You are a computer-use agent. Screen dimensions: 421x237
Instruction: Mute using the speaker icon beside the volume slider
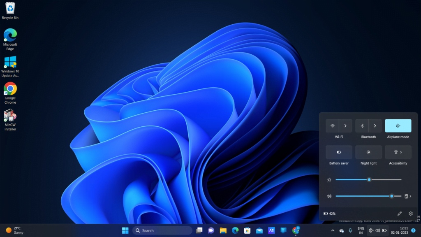pos(329,196)
